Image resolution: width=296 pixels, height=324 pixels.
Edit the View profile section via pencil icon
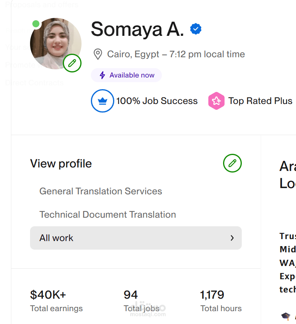coord(232,163)
